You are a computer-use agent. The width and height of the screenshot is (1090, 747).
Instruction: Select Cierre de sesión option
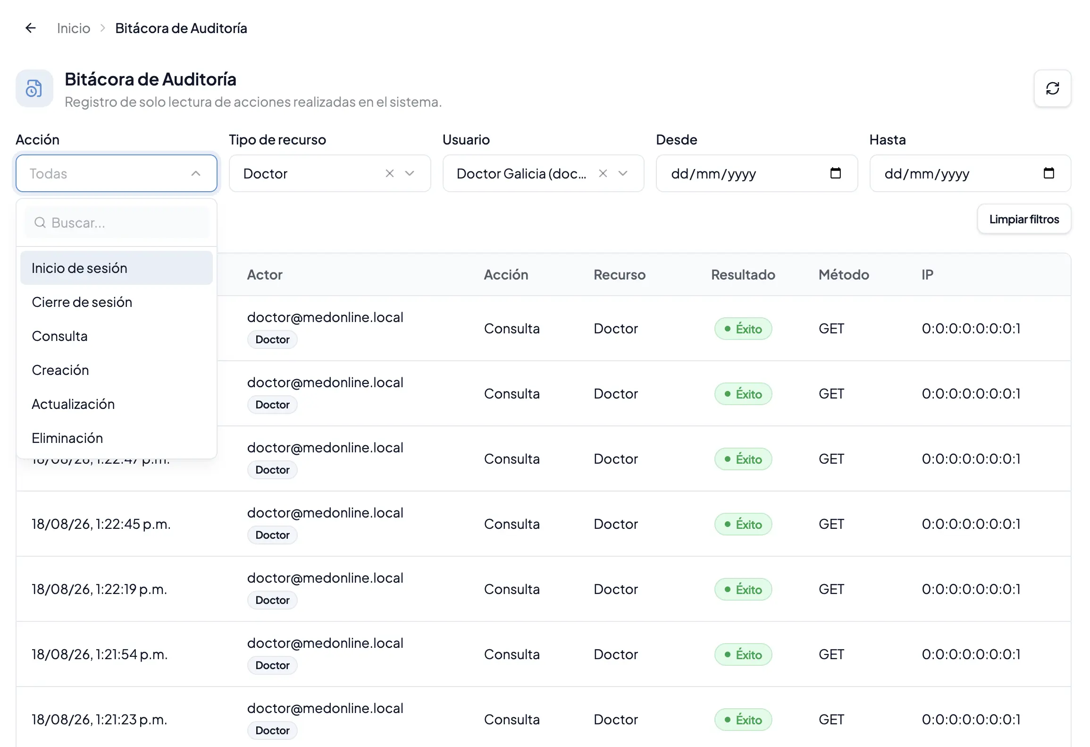[117, 302]
